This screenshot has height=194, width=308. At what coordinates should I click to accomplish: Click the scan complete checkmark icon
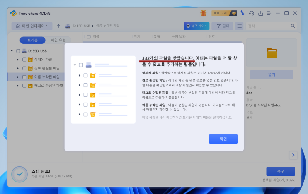pyautogui.click(x=19, y=174)
